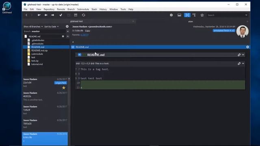Click Copy next to the commit id
The width and height of the screenshot is (260, 146).
pyautogui.click(x=87, y=31)
